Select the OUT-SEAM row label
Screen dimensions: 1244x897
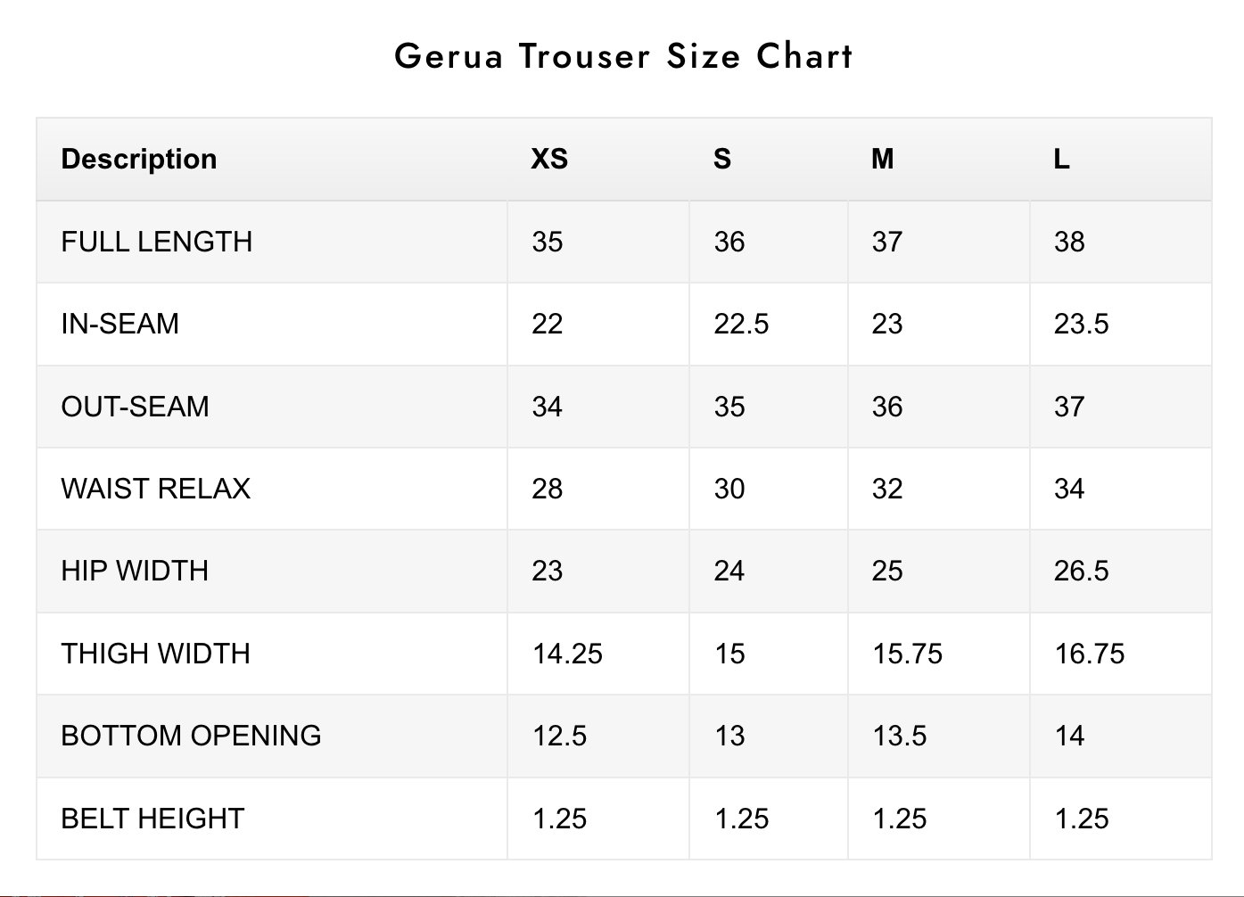pyautogui.click(x=136, y=407)
